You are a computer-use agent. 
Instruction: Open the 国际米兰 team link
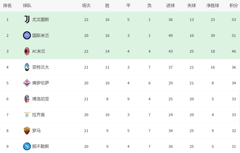41,35
